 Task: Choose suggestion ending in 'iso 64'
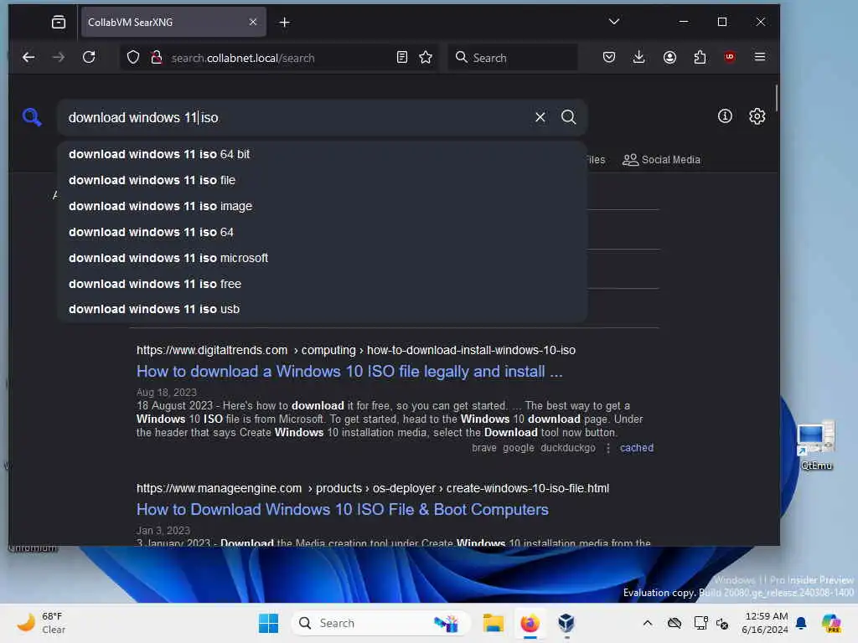tap(323, 233)
